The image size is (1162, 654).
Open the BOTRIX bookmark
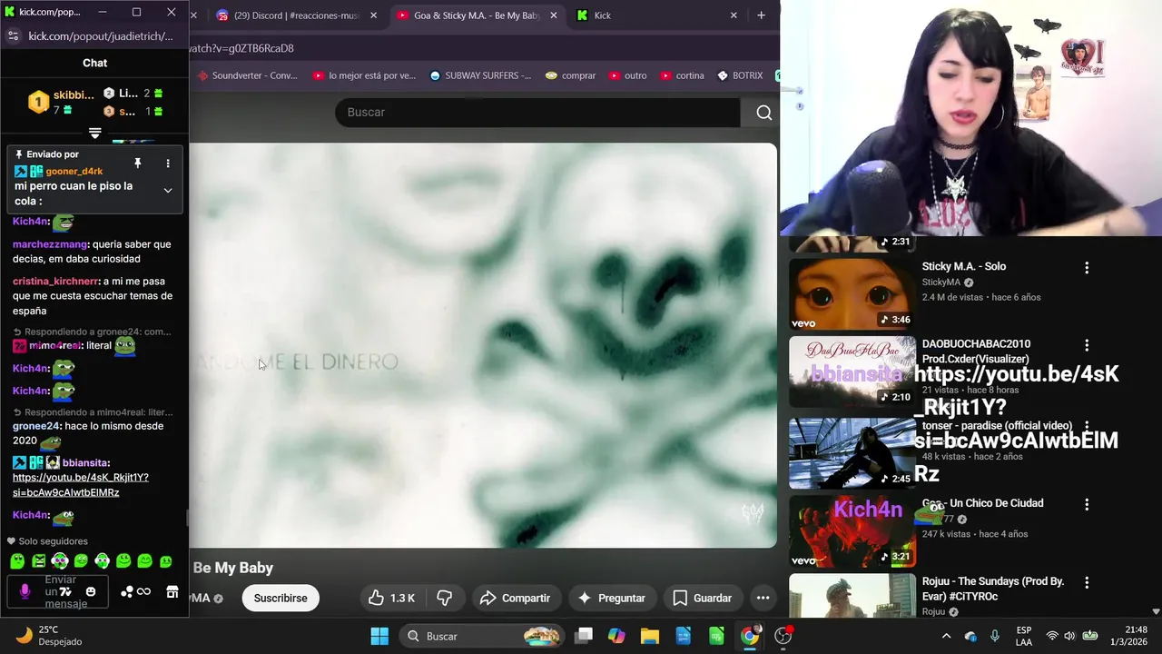click(740, 75)
